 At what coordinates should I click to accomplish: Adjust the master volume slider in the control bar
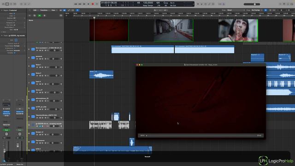tap(252, 4)
